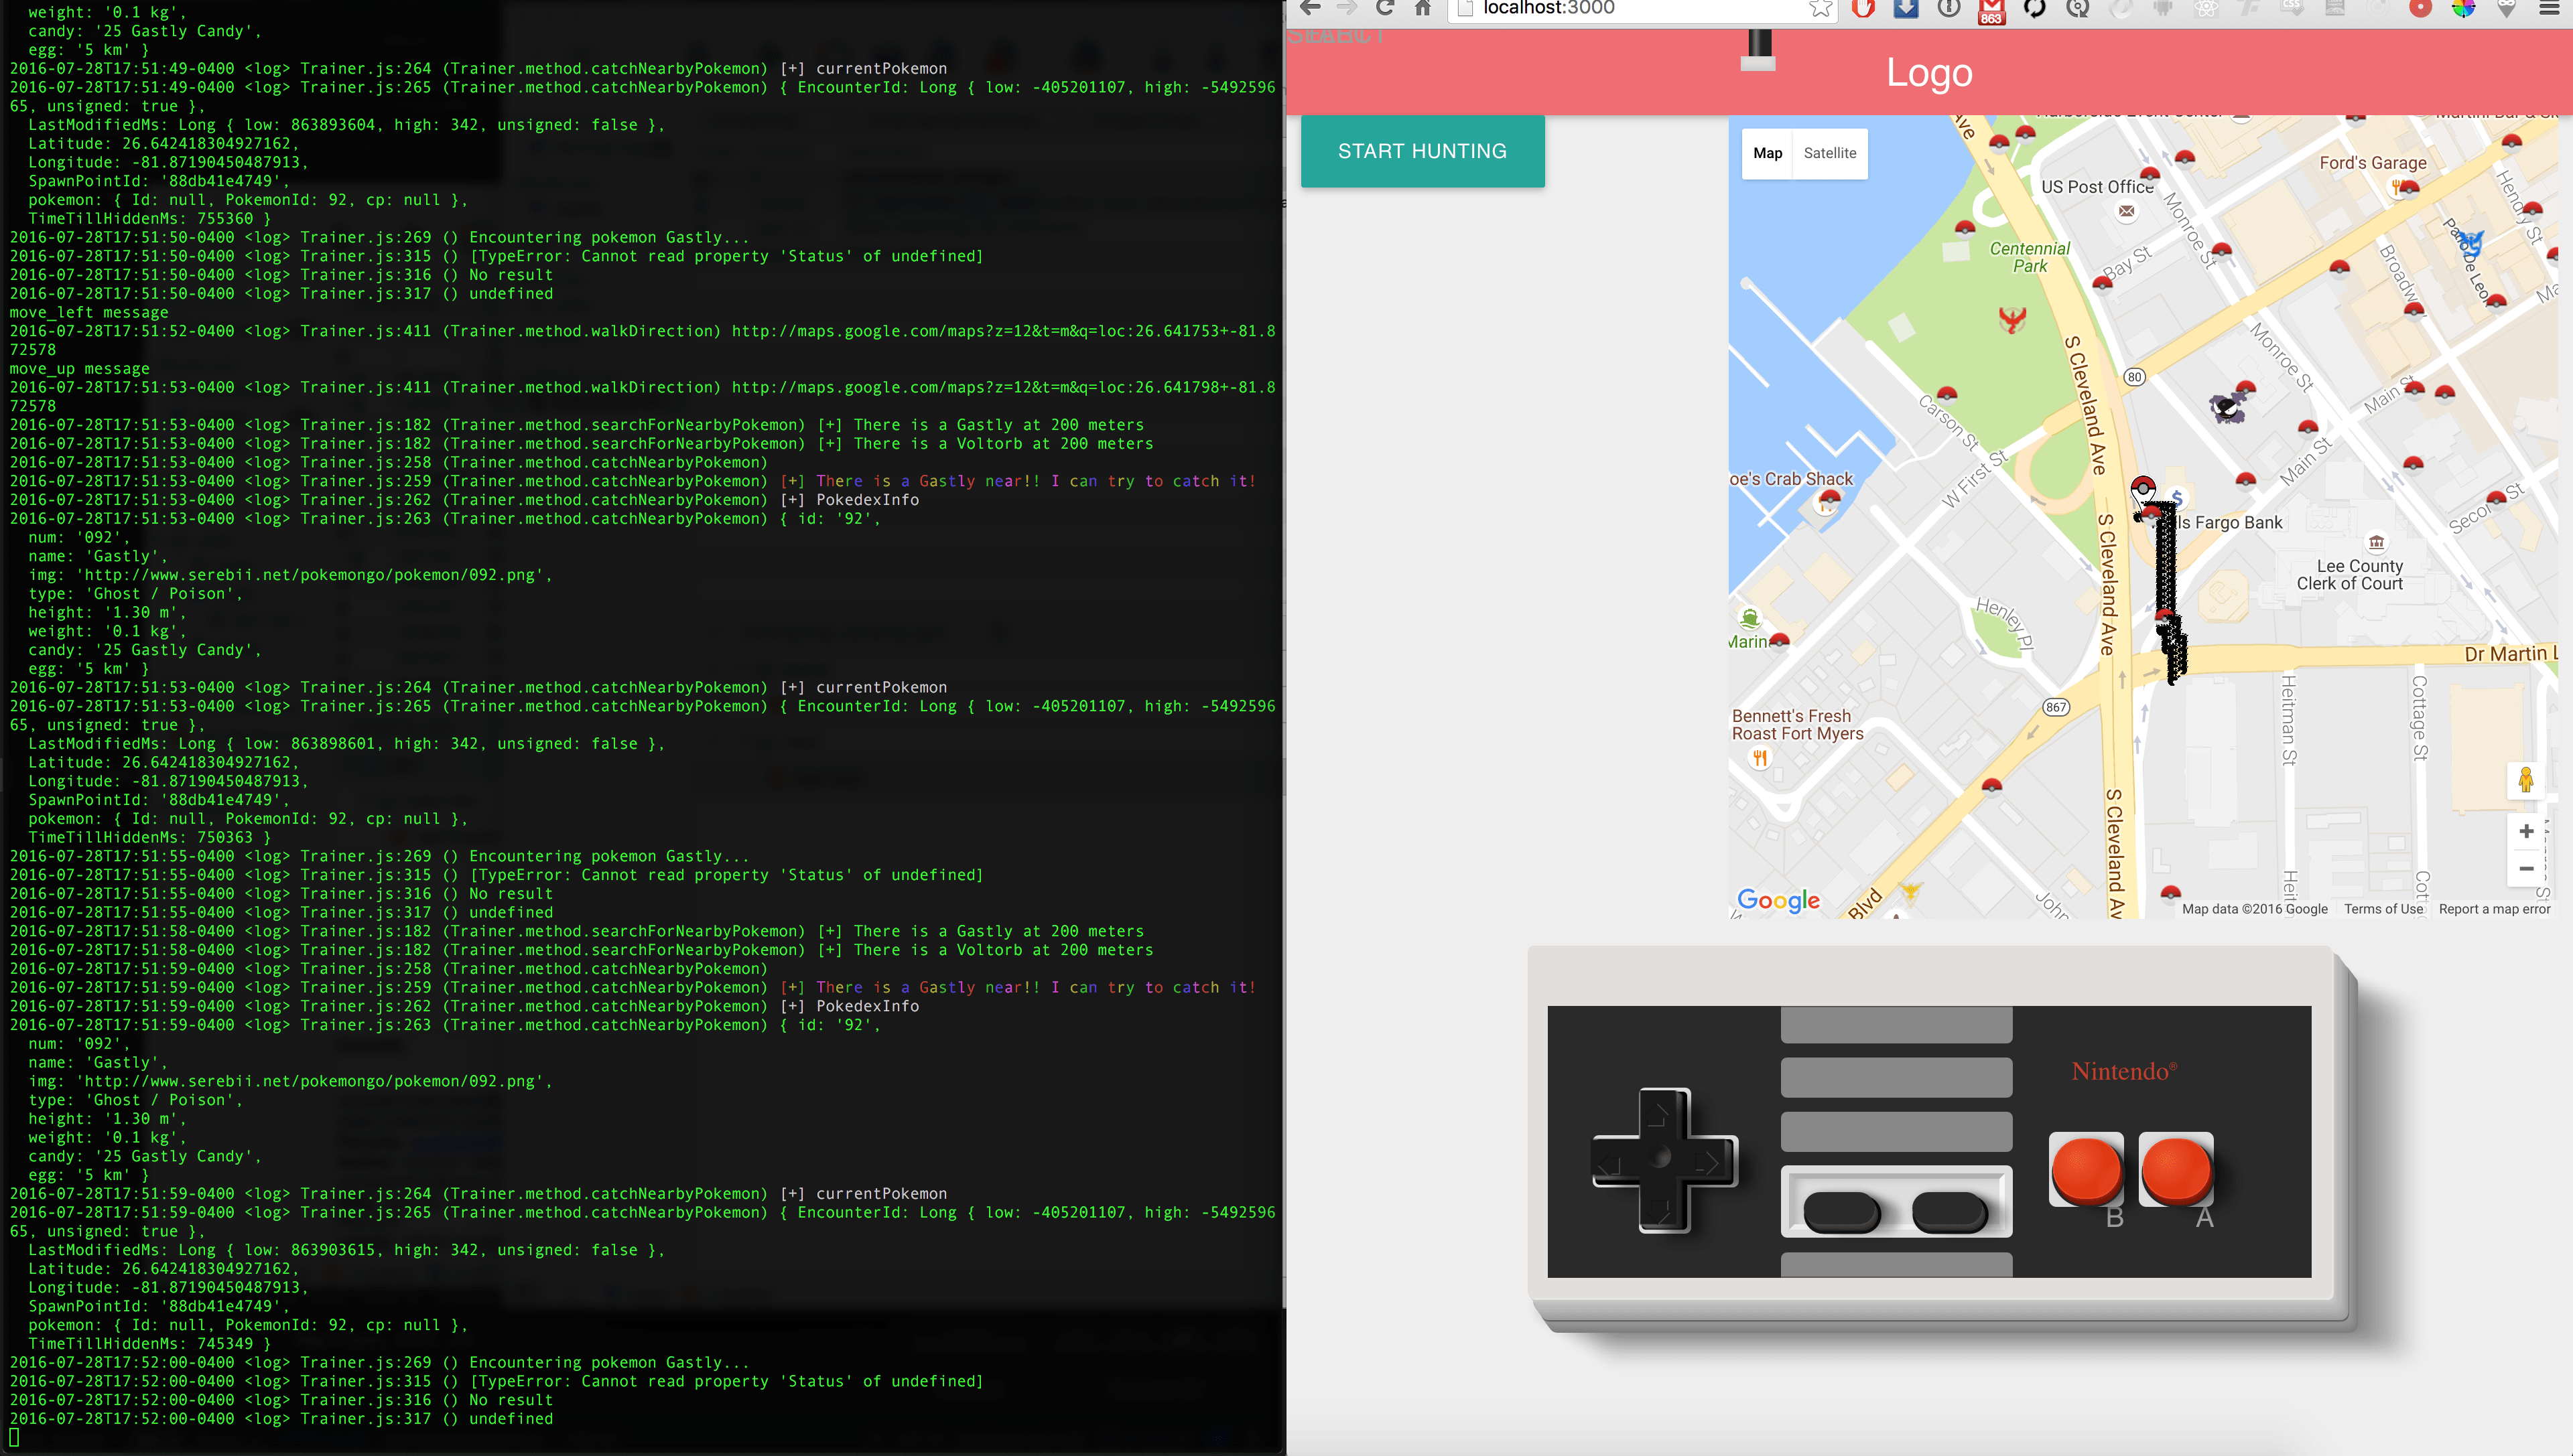Open the 1Password extension icon
2573x1456 pixels.
[x=1949, y=9]
